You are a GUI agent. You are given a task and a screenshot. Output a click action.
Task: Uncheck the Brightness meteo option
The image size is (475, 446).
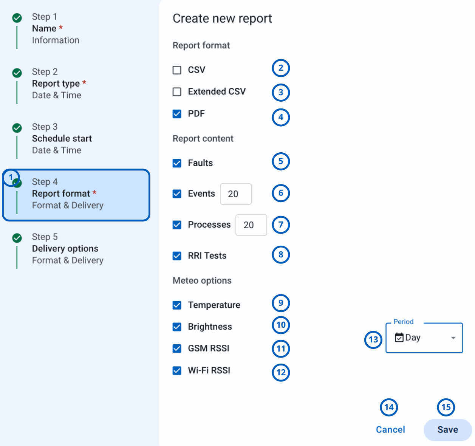coord(177,327)
